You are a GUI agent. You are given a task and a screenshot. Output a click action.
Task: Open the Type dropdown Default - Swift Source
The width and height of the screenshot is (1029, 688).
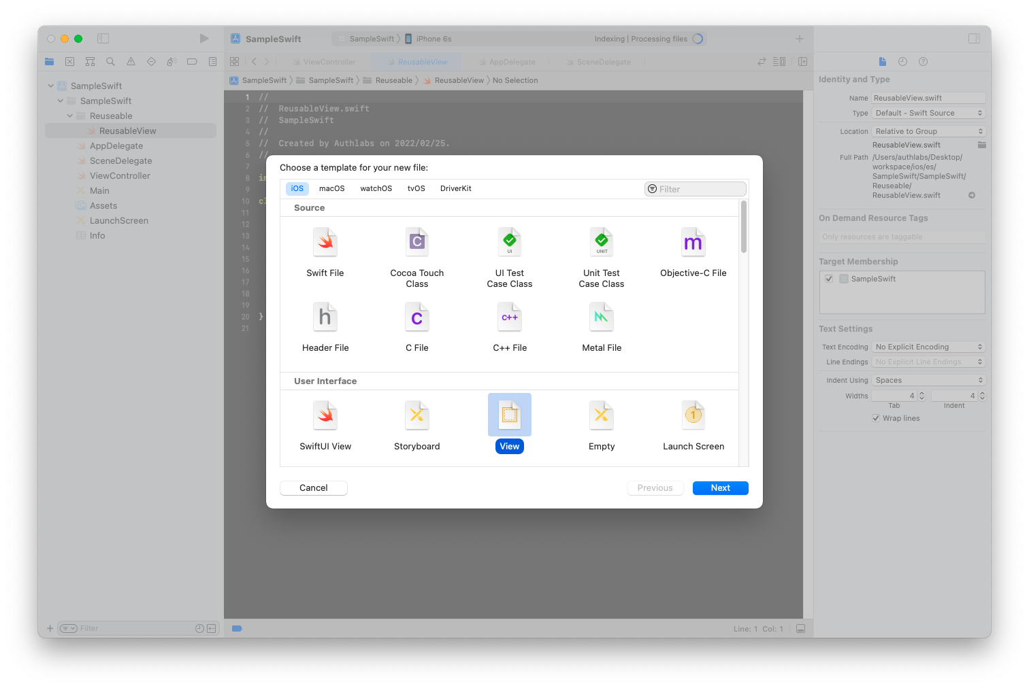coord(928,113)
